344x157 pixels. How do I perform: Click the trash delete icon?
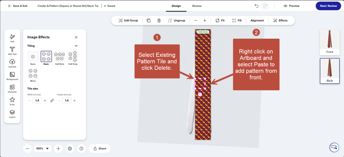[x=159, y=20]
